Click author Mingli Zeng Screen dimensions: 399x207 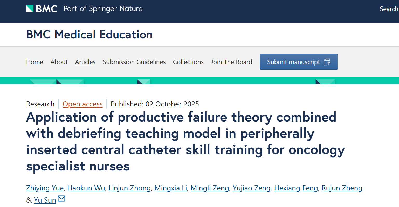[210, 188]
